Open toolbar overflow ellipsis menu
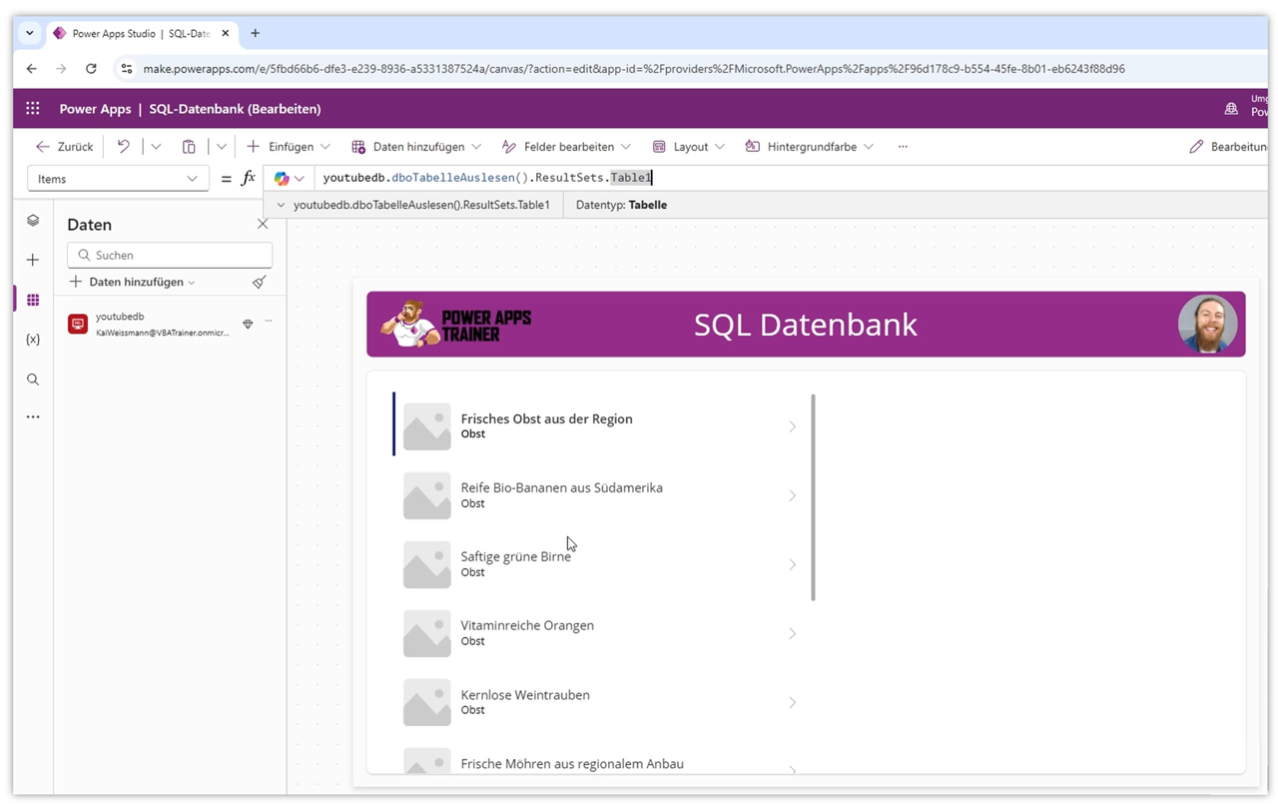 [x=903, y=147]
